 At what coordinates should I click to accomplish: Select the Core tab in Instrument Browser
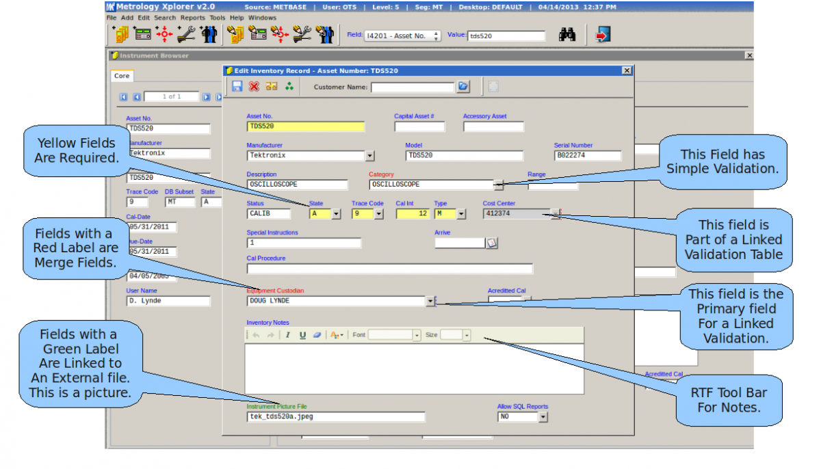pyautogui.click(x=122, y=76)
